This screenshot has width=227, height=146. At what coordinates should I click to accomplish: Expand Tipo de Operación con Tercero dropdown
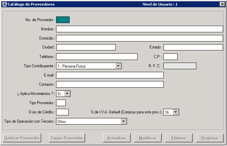[x=124, y=121]
